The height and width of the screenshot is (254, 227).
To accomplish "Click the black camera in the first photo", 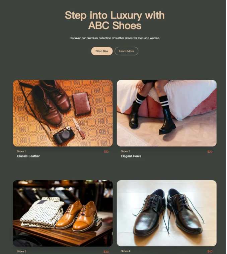I will [64, 135].
